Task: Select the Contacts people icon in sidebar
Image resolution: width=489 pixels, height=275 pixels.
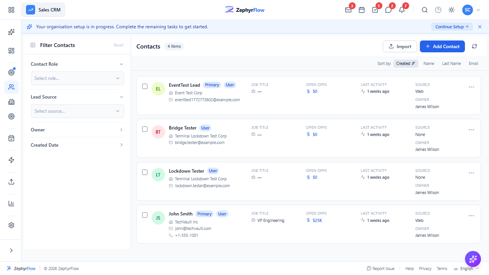Action: (x=11, y=87)
